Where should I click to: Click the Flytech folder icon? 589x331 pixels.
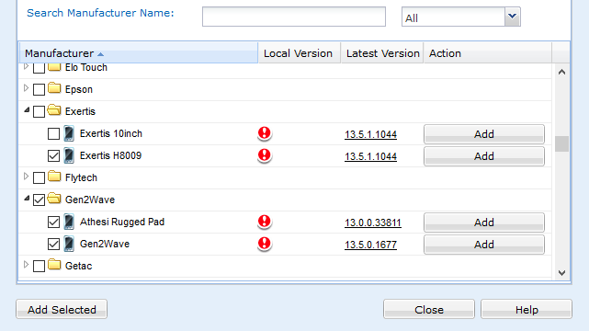[x=54, y=177]
